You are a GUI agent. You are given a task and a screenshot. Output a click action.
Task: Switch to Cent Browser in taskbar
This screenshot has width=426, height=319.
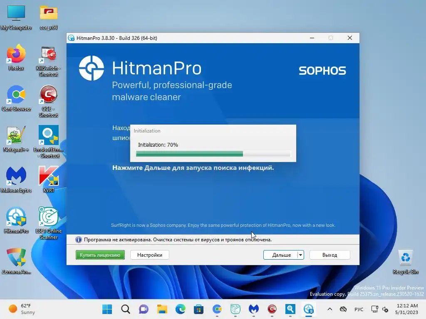click(217, 309)
